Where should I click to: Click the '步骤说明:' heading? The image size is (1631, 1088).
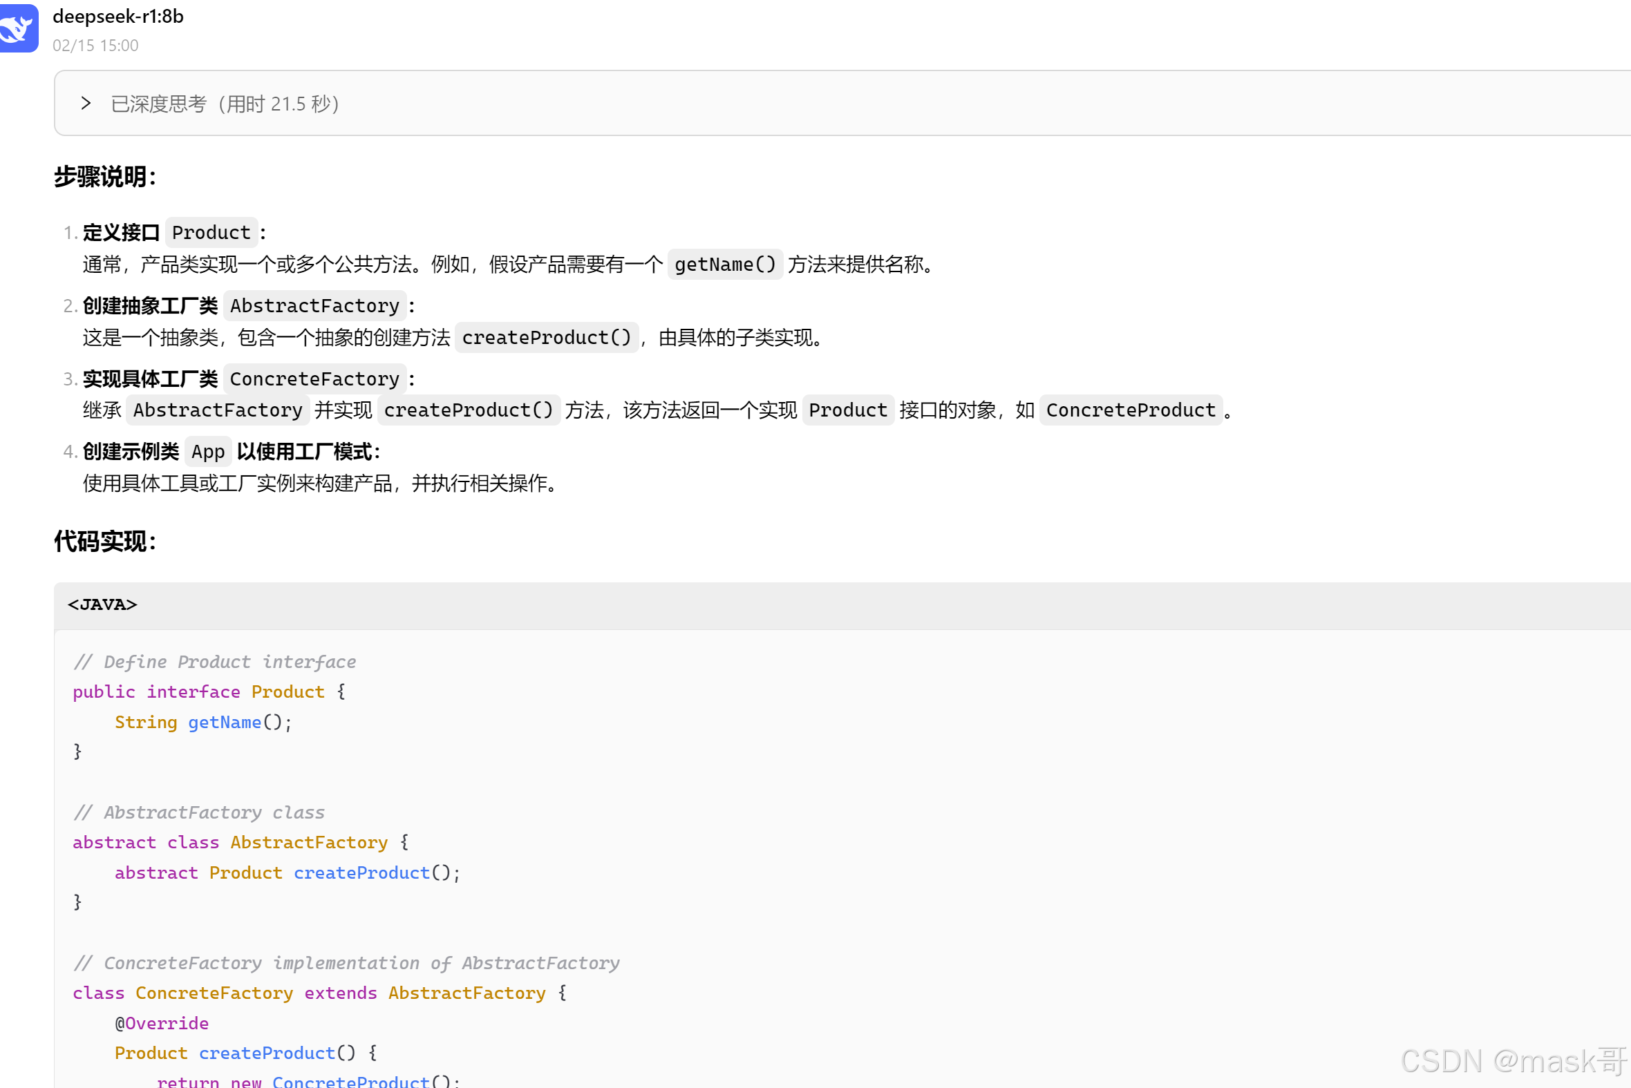[x=105, y=177]
